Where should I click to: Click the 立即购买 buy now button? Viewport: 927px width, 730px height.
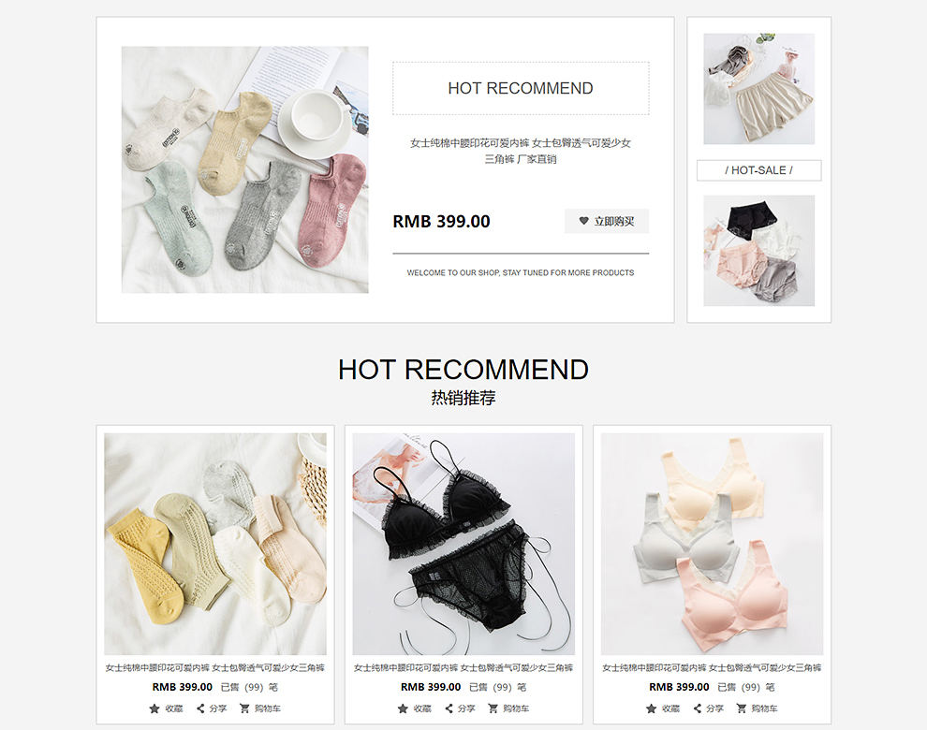607,221
